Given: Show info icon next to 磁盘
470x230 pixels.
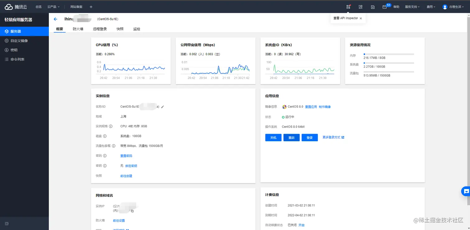Looking at the screenshot, I should (105, 136).
